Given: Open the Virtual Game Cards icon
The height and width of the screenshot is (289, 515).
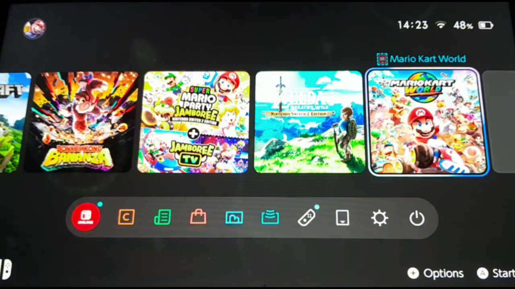Looking at the screenshot, I should 342,218.
